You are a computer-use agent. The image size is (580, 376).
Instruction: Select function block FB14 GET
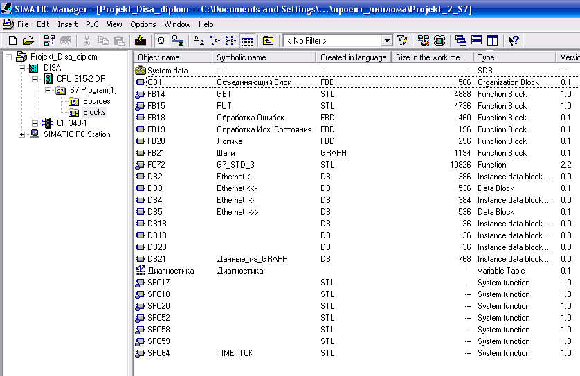[x=156, y=94]
